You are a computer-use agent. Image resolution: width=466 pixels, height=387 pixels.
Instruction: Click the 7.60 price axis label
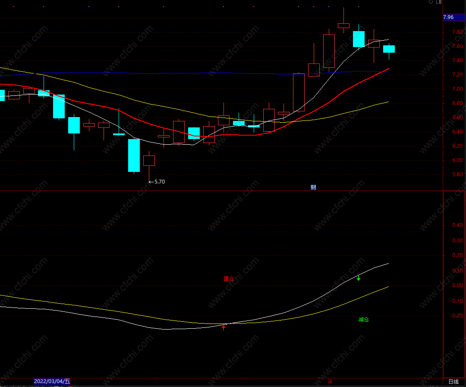(457, 46)
